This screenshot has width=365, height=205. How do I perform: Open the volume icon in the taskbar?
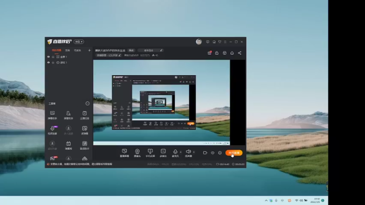coord(301,200)
